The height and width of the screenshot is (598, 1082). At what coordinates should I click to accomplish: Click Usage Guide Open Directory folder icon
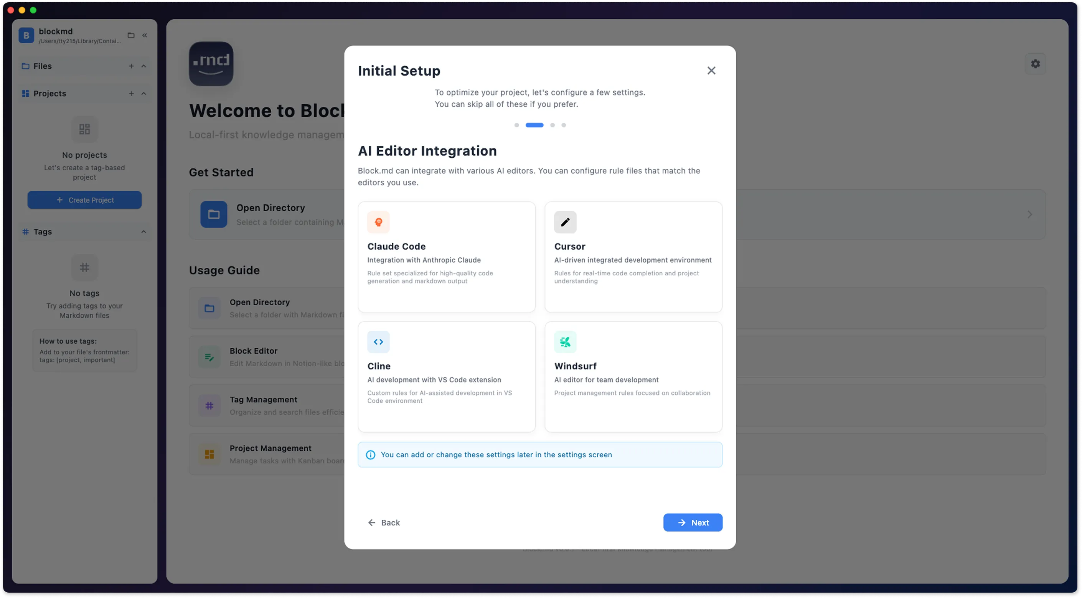[x=209, y=308]
